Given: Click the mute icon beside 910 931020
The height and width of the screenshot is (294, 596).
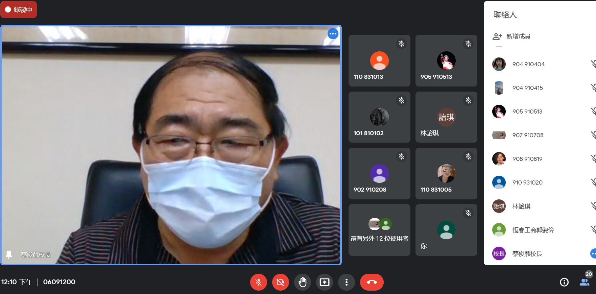Looking at the screenshot, I should coord(593,182).
